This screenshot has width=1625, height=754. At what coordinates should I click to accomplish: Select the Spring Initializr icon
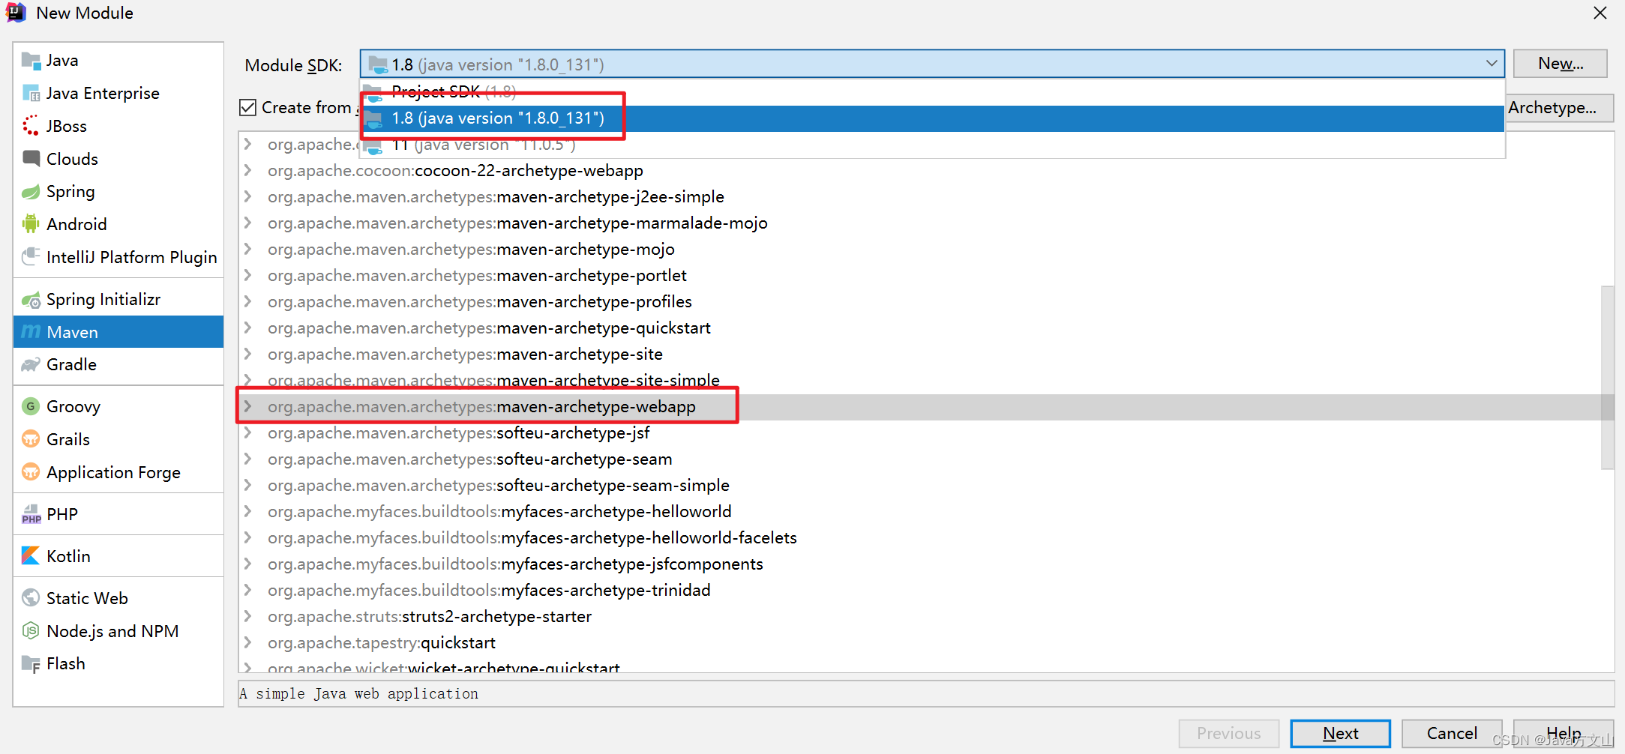[31, 300]
